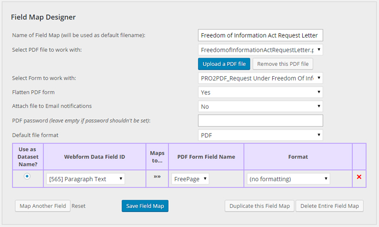Focus the Name of Field Map text box

coord(260,35)
